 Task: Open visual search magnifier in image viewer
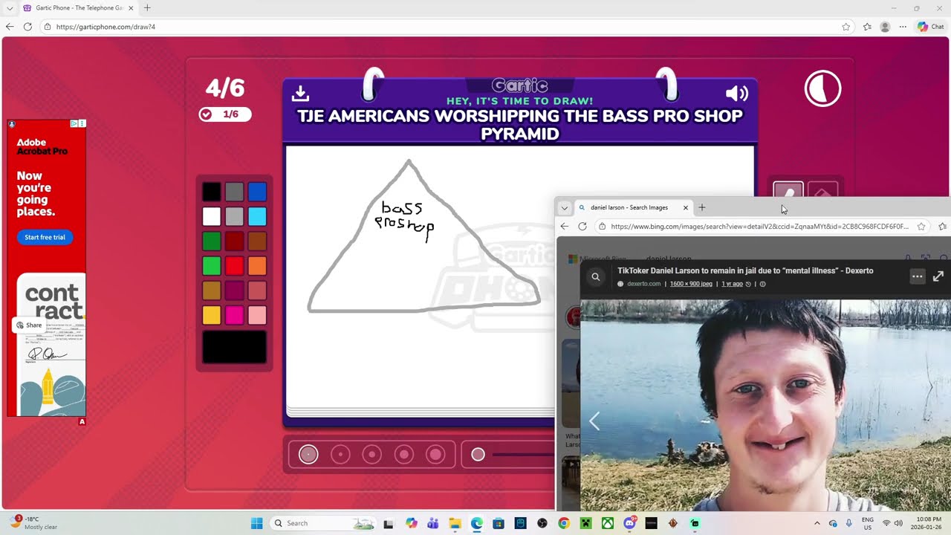pos(595,276)
